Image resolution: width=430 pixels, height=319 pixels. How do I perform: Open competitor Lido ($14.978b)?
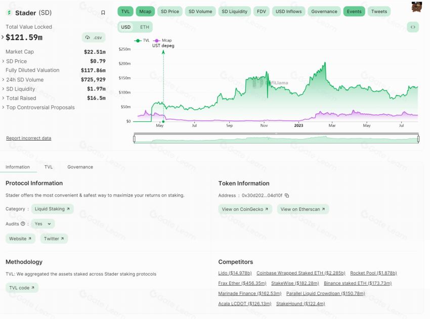[235, 273]
